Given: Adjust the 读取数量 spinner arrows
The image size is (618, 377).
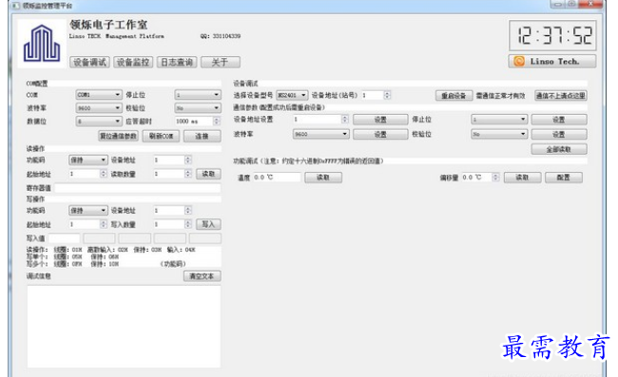Looking at the screenshot, I should click(x=188, y=174).
